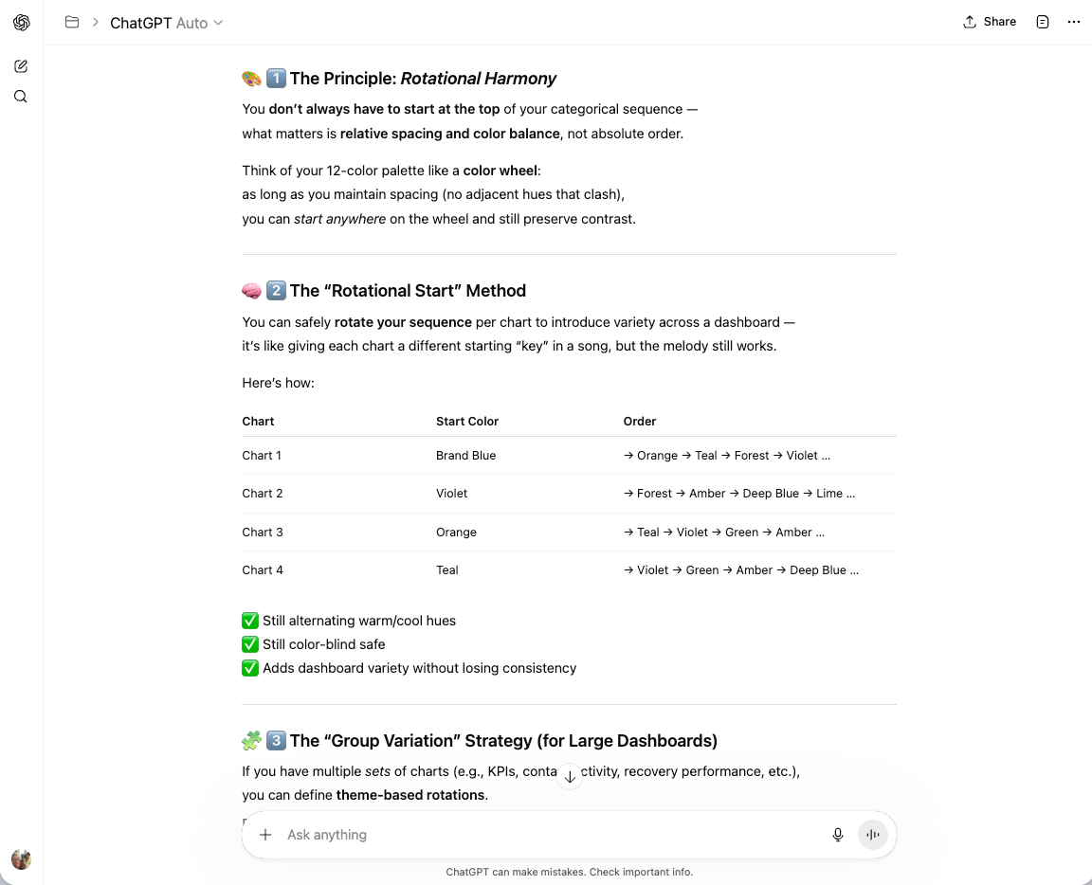Click the "Start Color" table column header
Viewport: 1092px width, 885px height.
467,421
